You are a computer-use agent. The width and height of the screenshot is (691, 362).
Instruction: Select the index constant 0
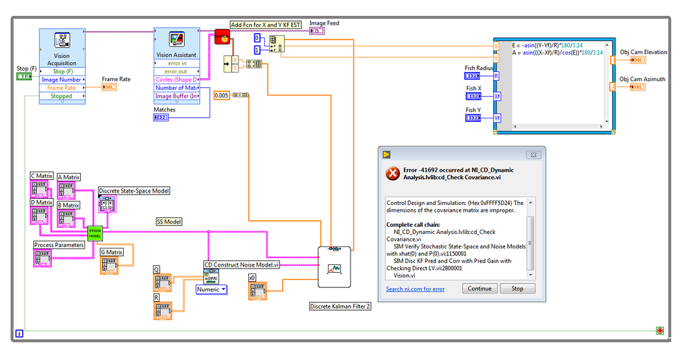(x=257, y=38)
